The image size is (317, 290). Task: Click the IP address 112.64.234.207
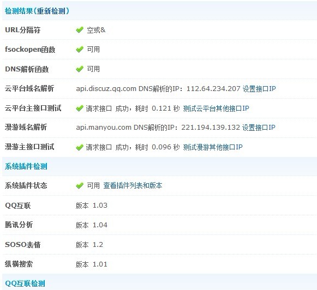click(x=213, y=89)
